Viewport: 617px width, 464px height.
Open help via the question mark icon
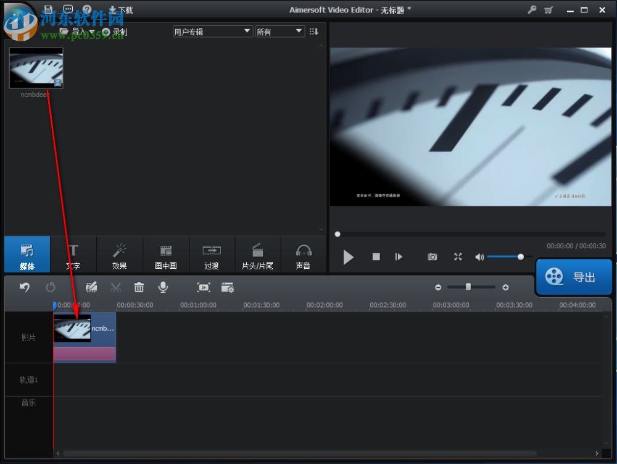(86, 9)
